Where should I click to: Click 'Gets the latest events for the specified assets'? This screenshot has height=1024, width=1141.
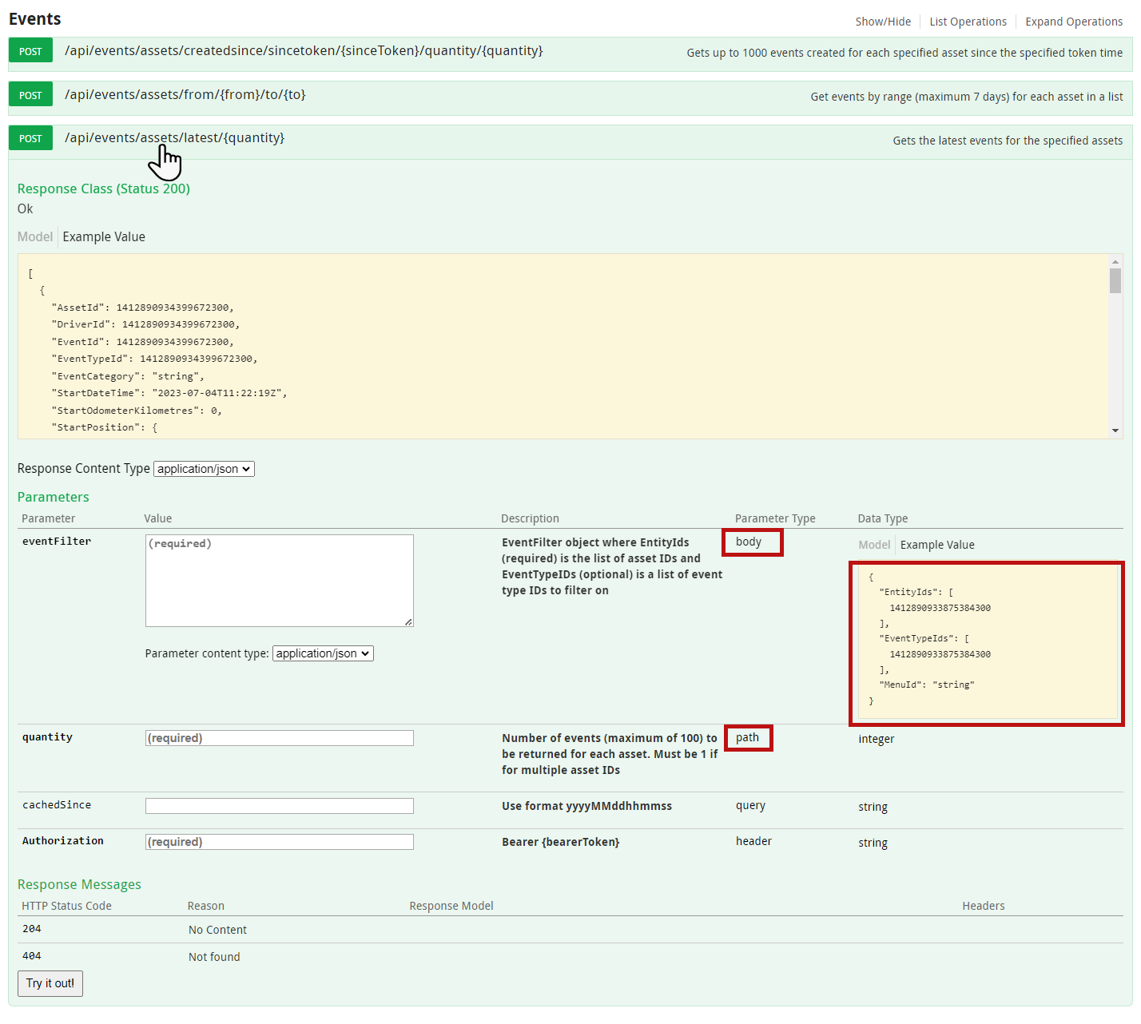click(x=1008, y=141)
